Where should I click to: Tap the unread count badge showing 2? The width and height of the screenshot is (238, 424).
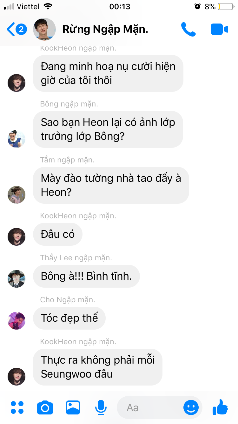click(21, 30)
